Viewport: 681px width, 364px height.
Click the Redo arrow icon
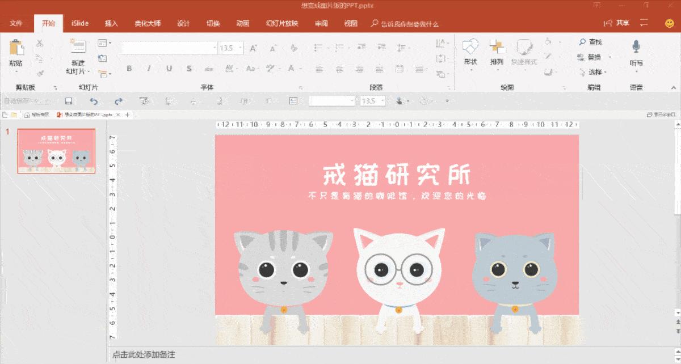click(x=118, y=101)
